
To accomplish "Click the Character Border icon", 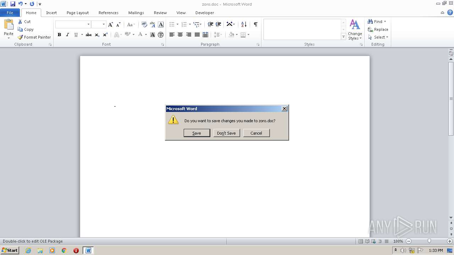I will (x=161, y=24).
